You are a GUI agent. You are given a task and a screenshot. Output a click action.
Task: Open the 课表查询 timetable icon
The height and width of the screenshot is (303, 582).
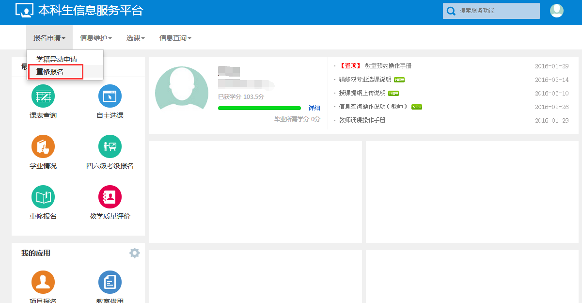tap(43, 96)
